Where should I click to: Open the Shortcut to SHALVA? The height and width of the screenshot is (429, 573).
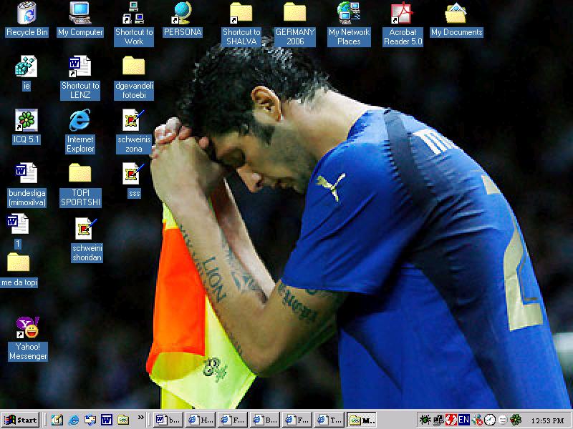(x=241, y=13)
